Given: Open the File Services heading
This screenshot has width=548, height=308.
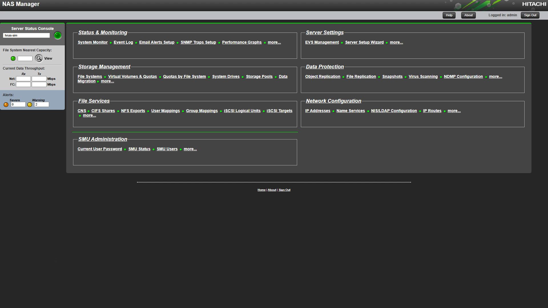Looking at the screenshot, I should 94,101.
